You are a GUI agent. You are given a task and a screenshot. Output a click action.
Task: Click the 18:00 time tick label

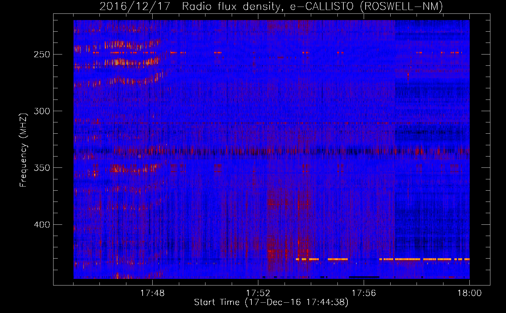point(469,293)
